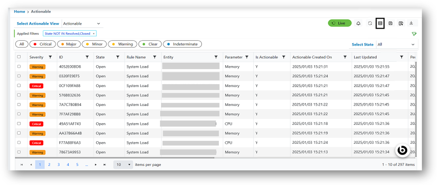Check the row 4052E00BD8 checkbox
This screenshot has height=186, width=438.
click(x=19, y=66)
